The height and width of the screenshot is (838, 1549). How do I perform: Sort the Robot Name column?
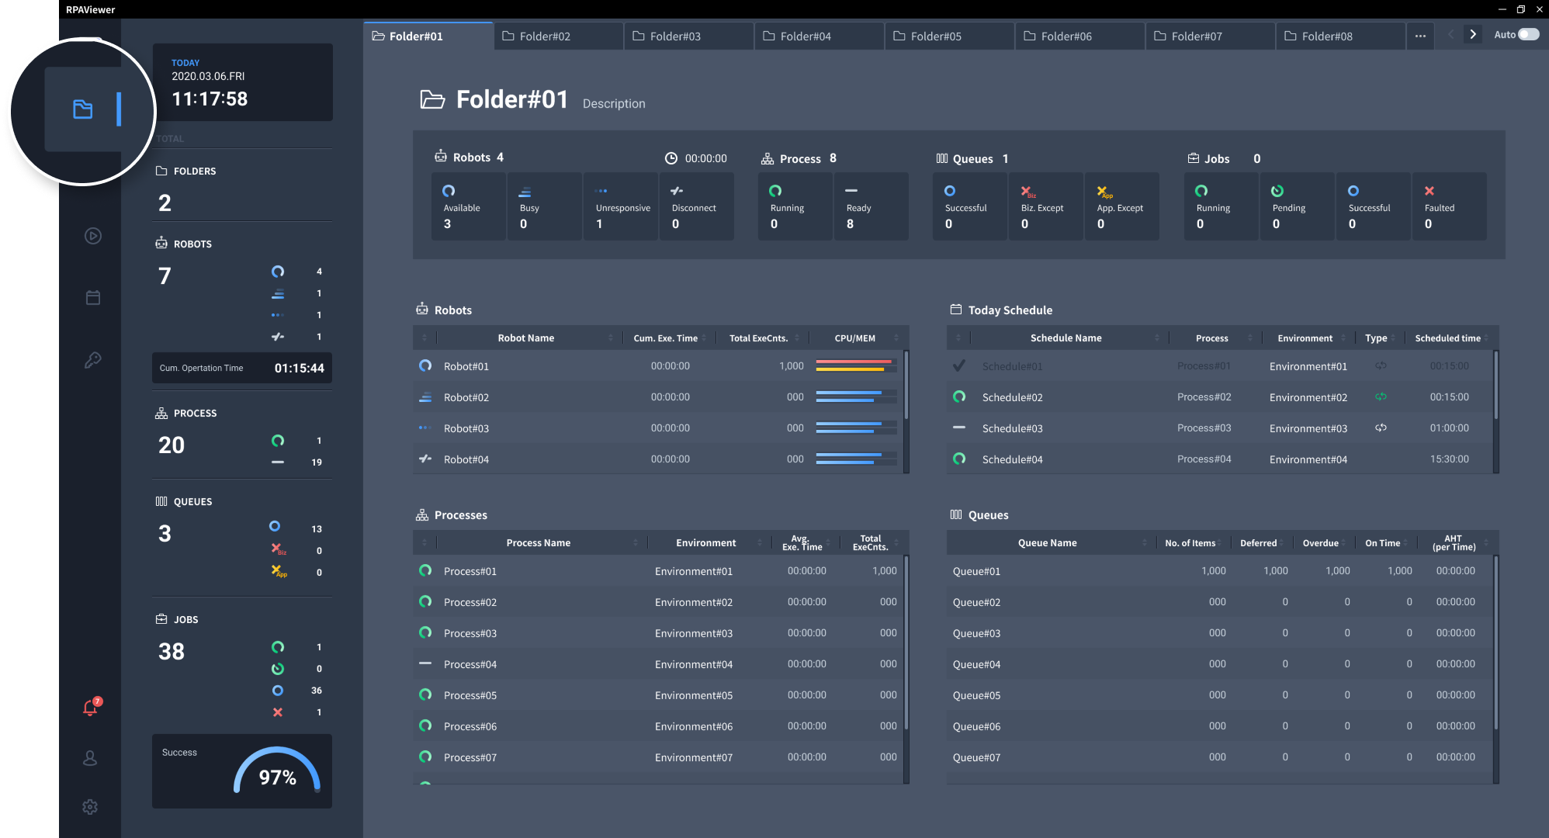pyautogui.click(x=610, y=338)
